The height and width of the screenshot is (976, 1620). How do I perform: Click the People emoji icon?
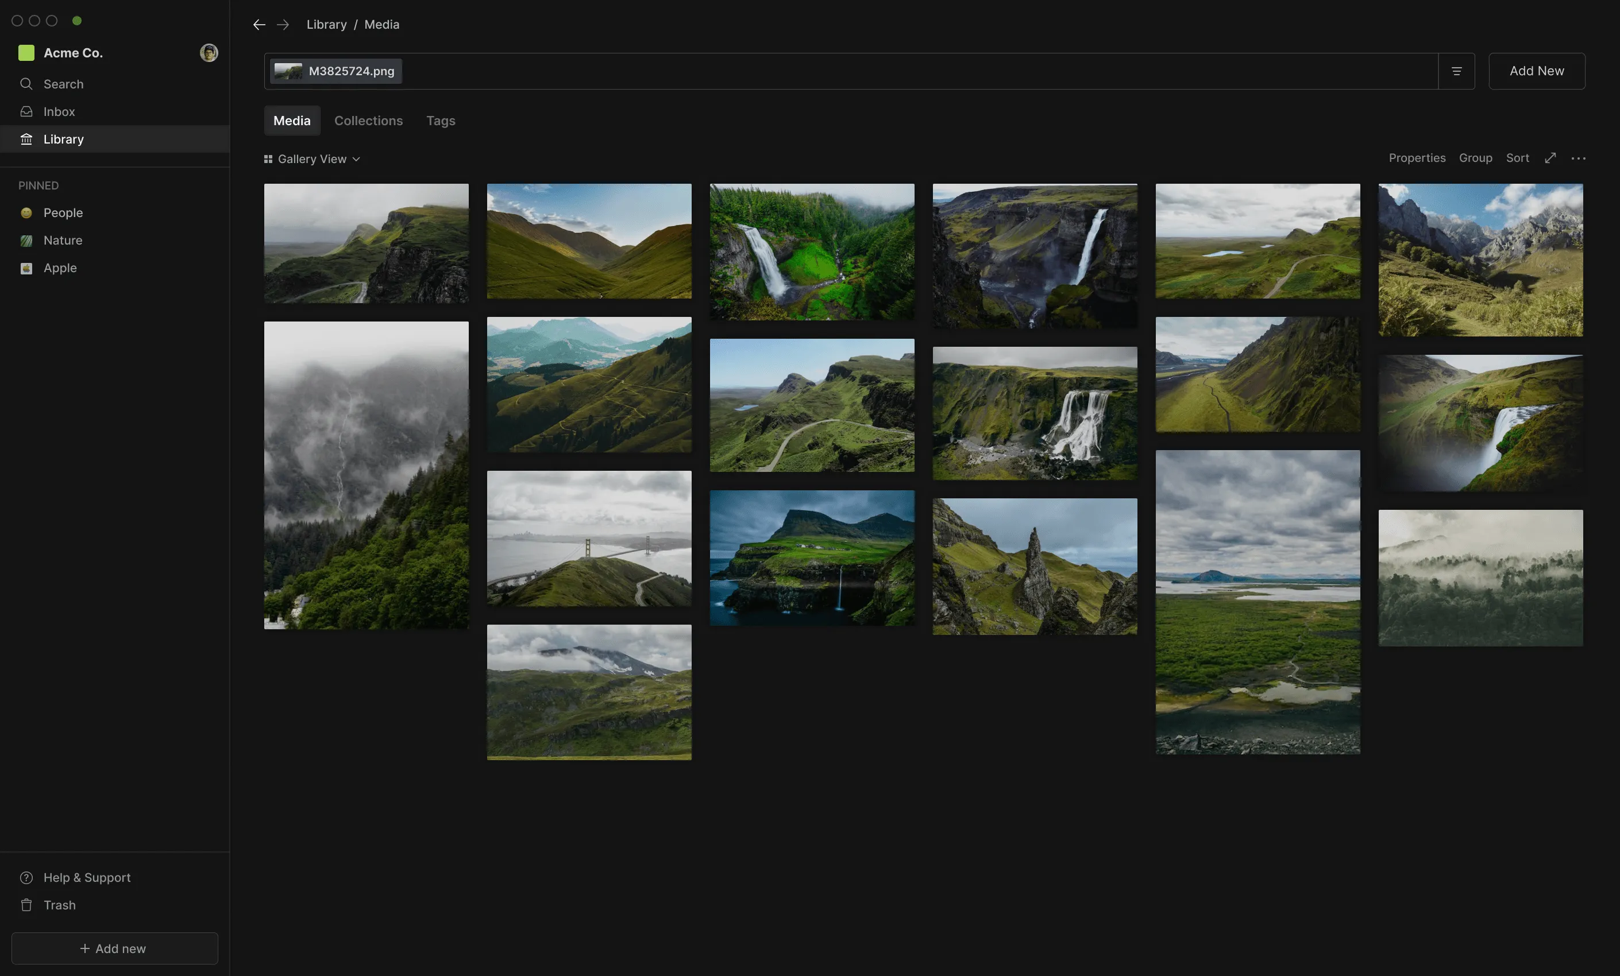coord(26,212)
